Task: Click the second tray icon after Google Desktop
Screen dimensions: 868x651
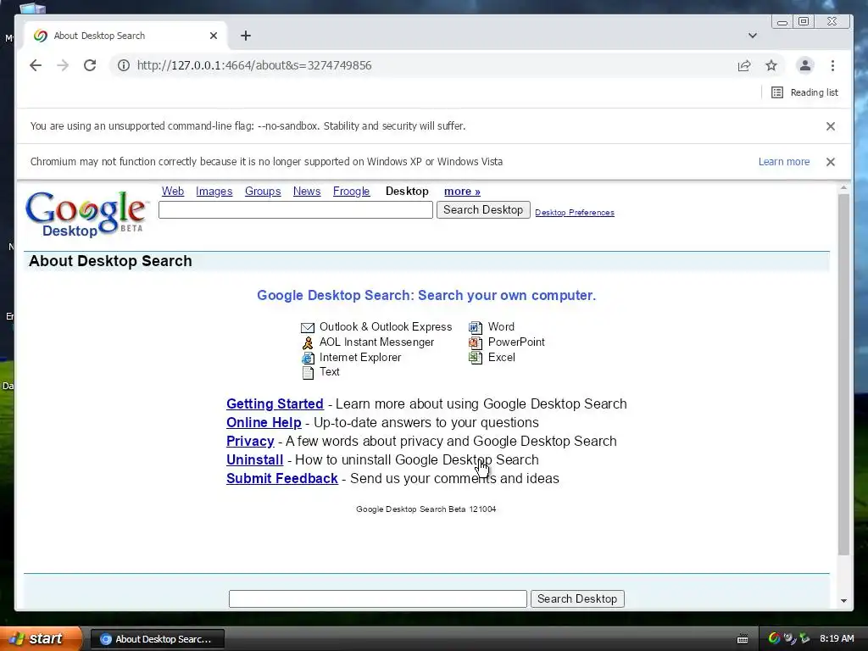Action: (790, 638)
